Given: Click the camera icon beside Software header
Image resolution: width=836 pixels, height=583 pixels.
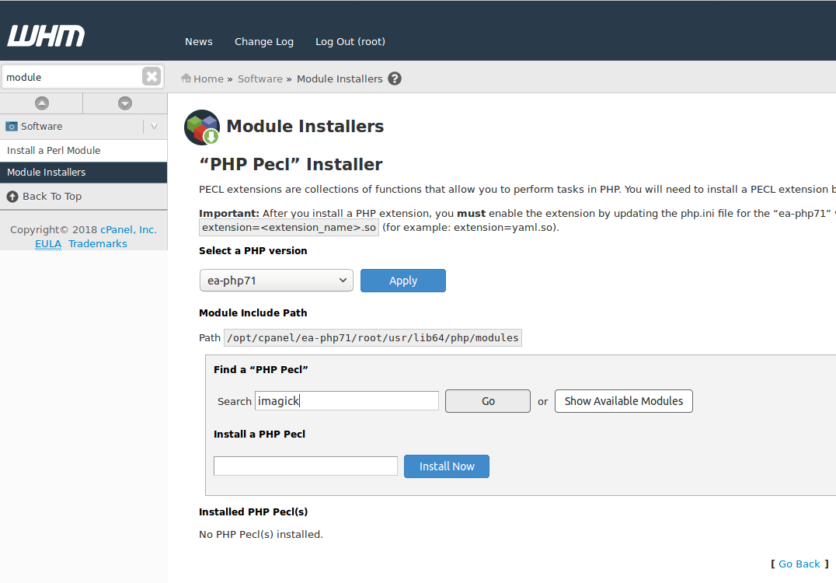Looking at the screenshot, I should 12,125.
